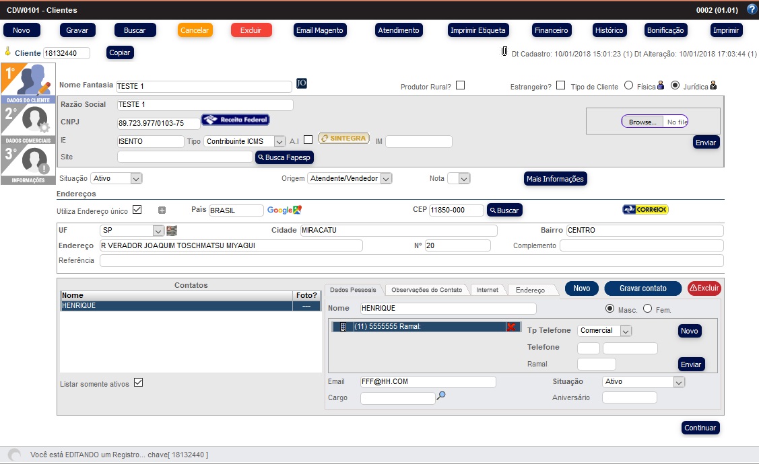Viewport: 759px width, 464px height.
Task: Uncheck Utiliza Endereço único checkbox
Action: (x=137, y=210)
